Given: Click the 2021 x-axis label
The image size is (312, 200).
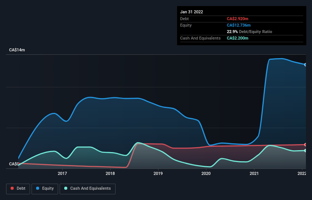Looking at the screenshot, I should (254, 173).
